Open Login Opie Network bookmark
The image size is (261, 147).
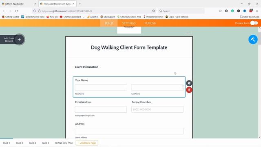(177, 17)
